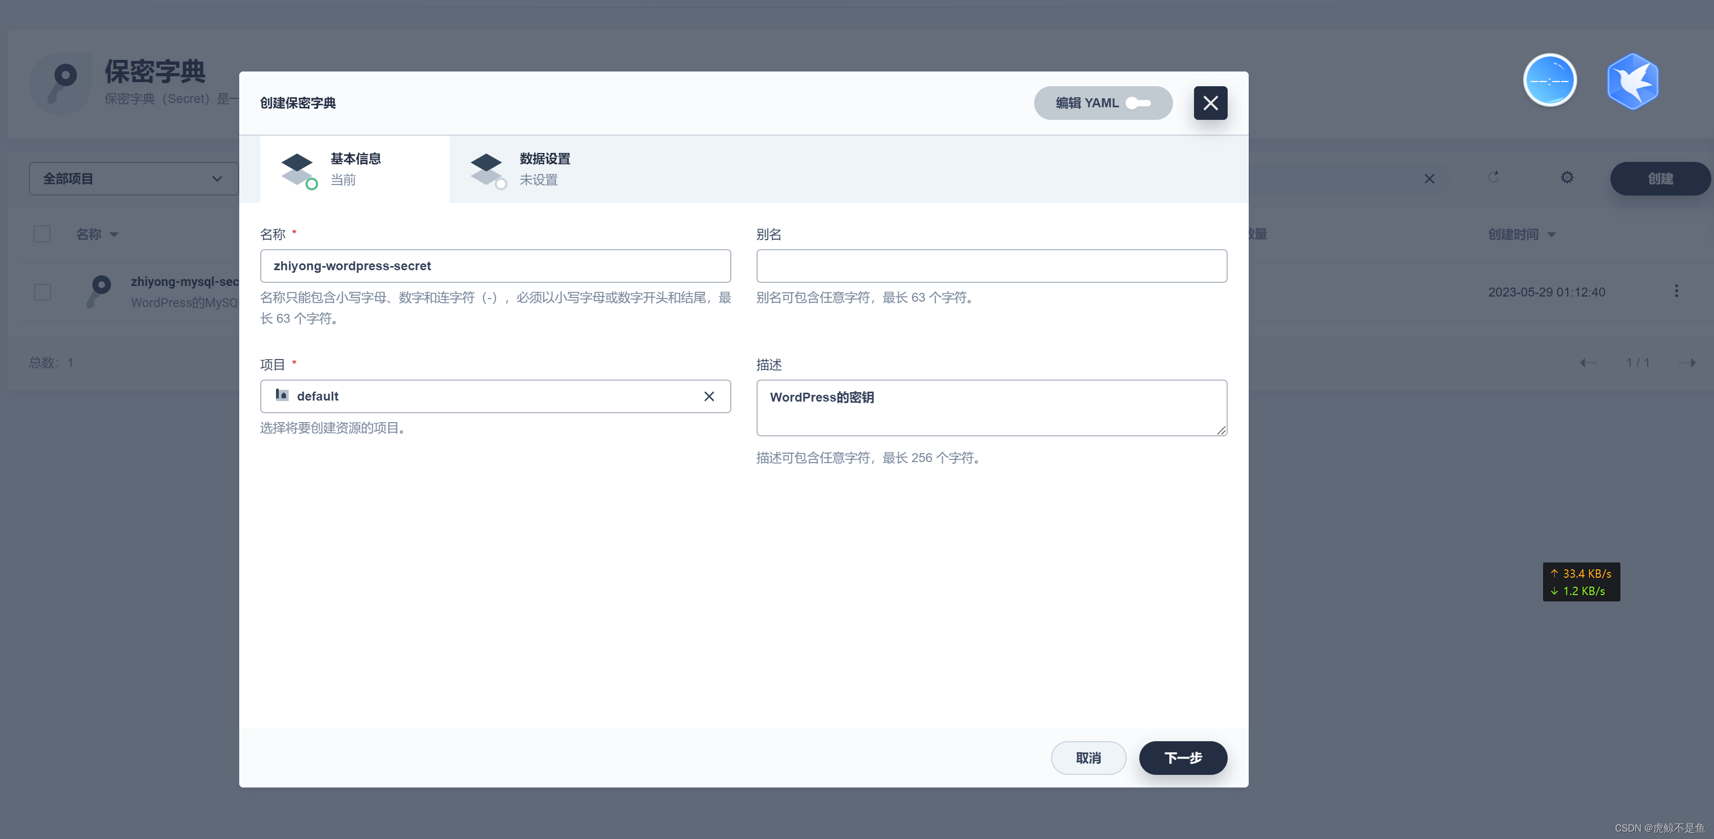Check the zhiyong-mysql-secret row checkbox
Viewport: 1714px width, 839px height.
click(42, 292)
